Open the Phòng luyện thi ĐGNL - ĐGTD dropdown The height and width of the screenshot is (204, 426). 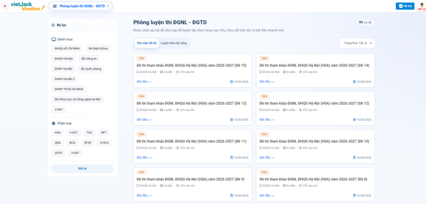click(x=80, y=6)
